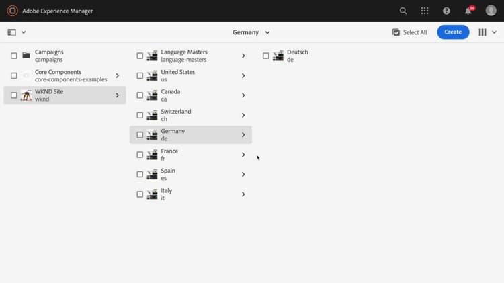Select the Core Components row title
Viewport: 504px width, 283px height.
click(58, 72)
